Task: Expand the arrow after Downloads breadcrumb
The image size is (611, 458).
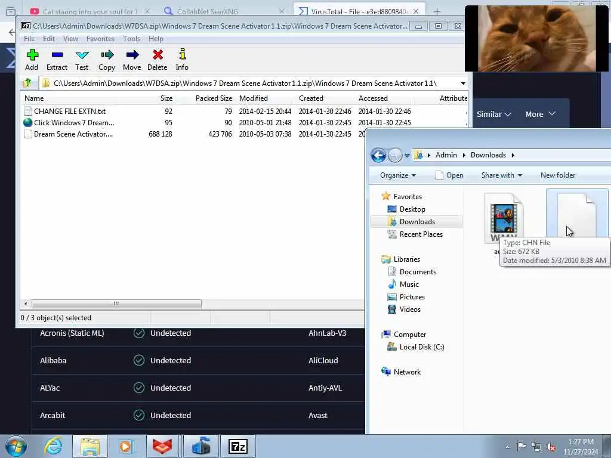Action: pyautogui.click(x=513, y=155)
